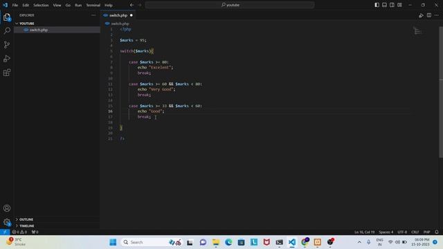The width and height of the screenshot is (443, 249).
Task: Show hidden system tray icons chevron
Action: [x=359, y=242]
